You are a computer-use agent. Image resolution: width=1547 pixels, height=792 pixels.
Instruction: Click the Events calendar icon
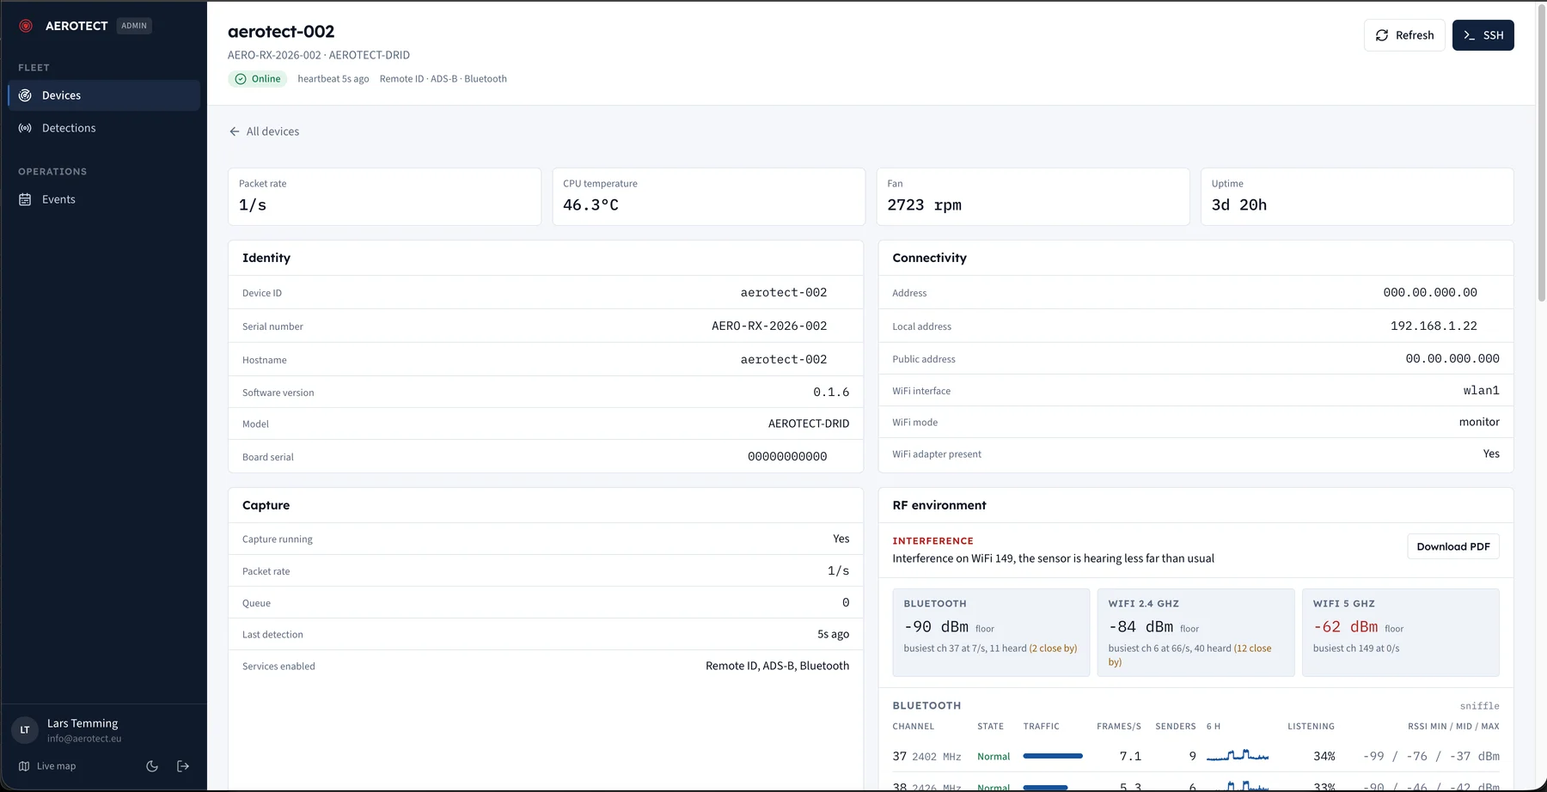pyautogui.click(x=25, y=199)
